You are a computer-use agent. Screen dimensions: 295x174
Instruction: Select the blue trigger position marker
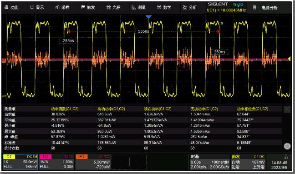[148, 17]
